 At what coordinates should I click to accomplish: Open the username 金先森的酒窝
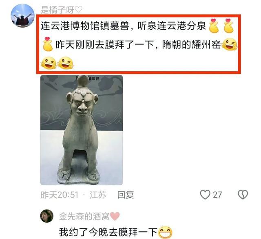(84, 216)
